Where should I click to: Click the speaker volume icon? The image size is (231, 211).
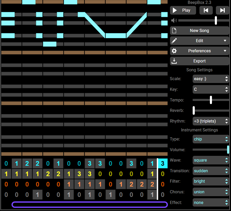[x=174, y=21]
